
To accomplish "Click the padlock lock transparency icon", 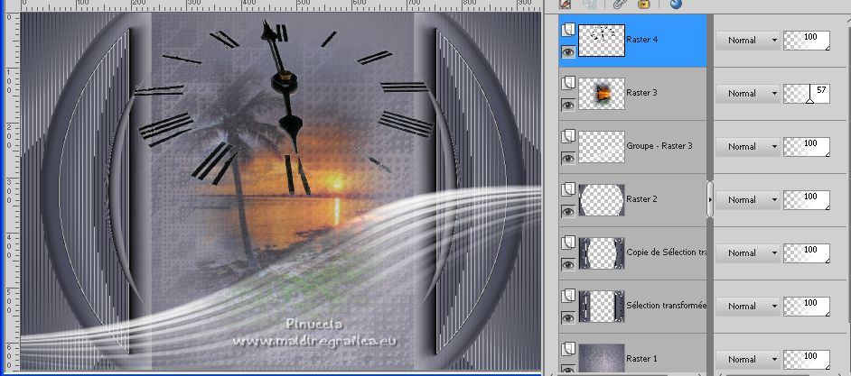I will coord(644,4).
